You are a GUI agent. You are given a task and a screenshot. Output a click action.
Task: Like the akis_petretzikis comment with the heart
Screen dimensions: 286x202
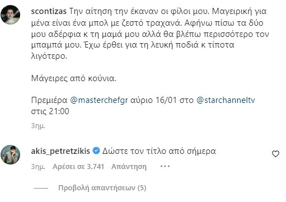(x=275, y=154)
